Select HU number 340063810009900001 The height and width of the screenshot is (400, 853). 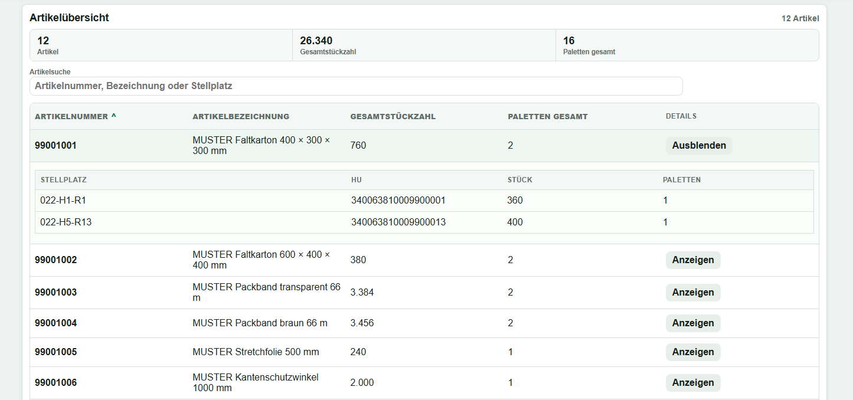(398, 201)
